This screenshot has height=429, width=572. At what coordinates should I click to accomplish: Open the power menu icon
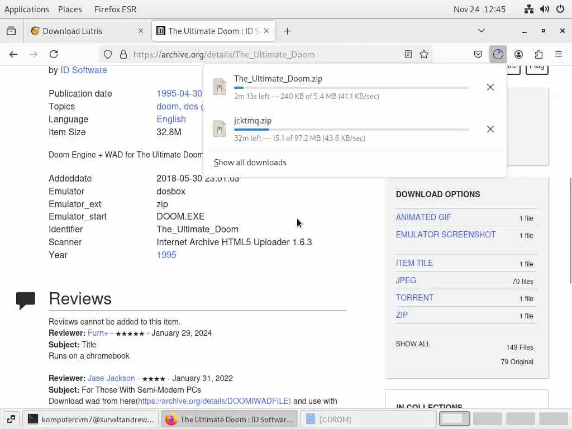coord(560,9)
